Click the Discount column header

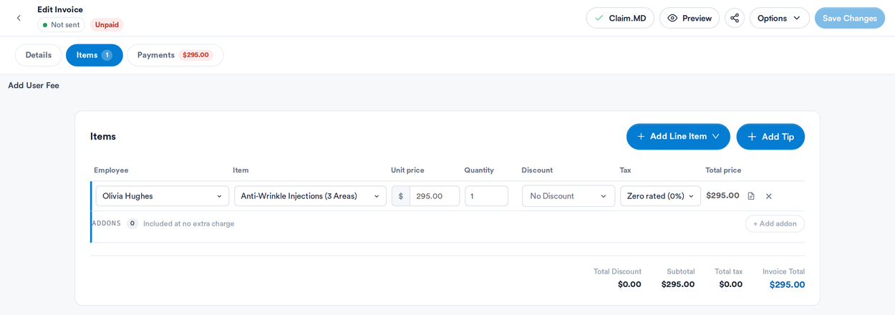[537, 170]
